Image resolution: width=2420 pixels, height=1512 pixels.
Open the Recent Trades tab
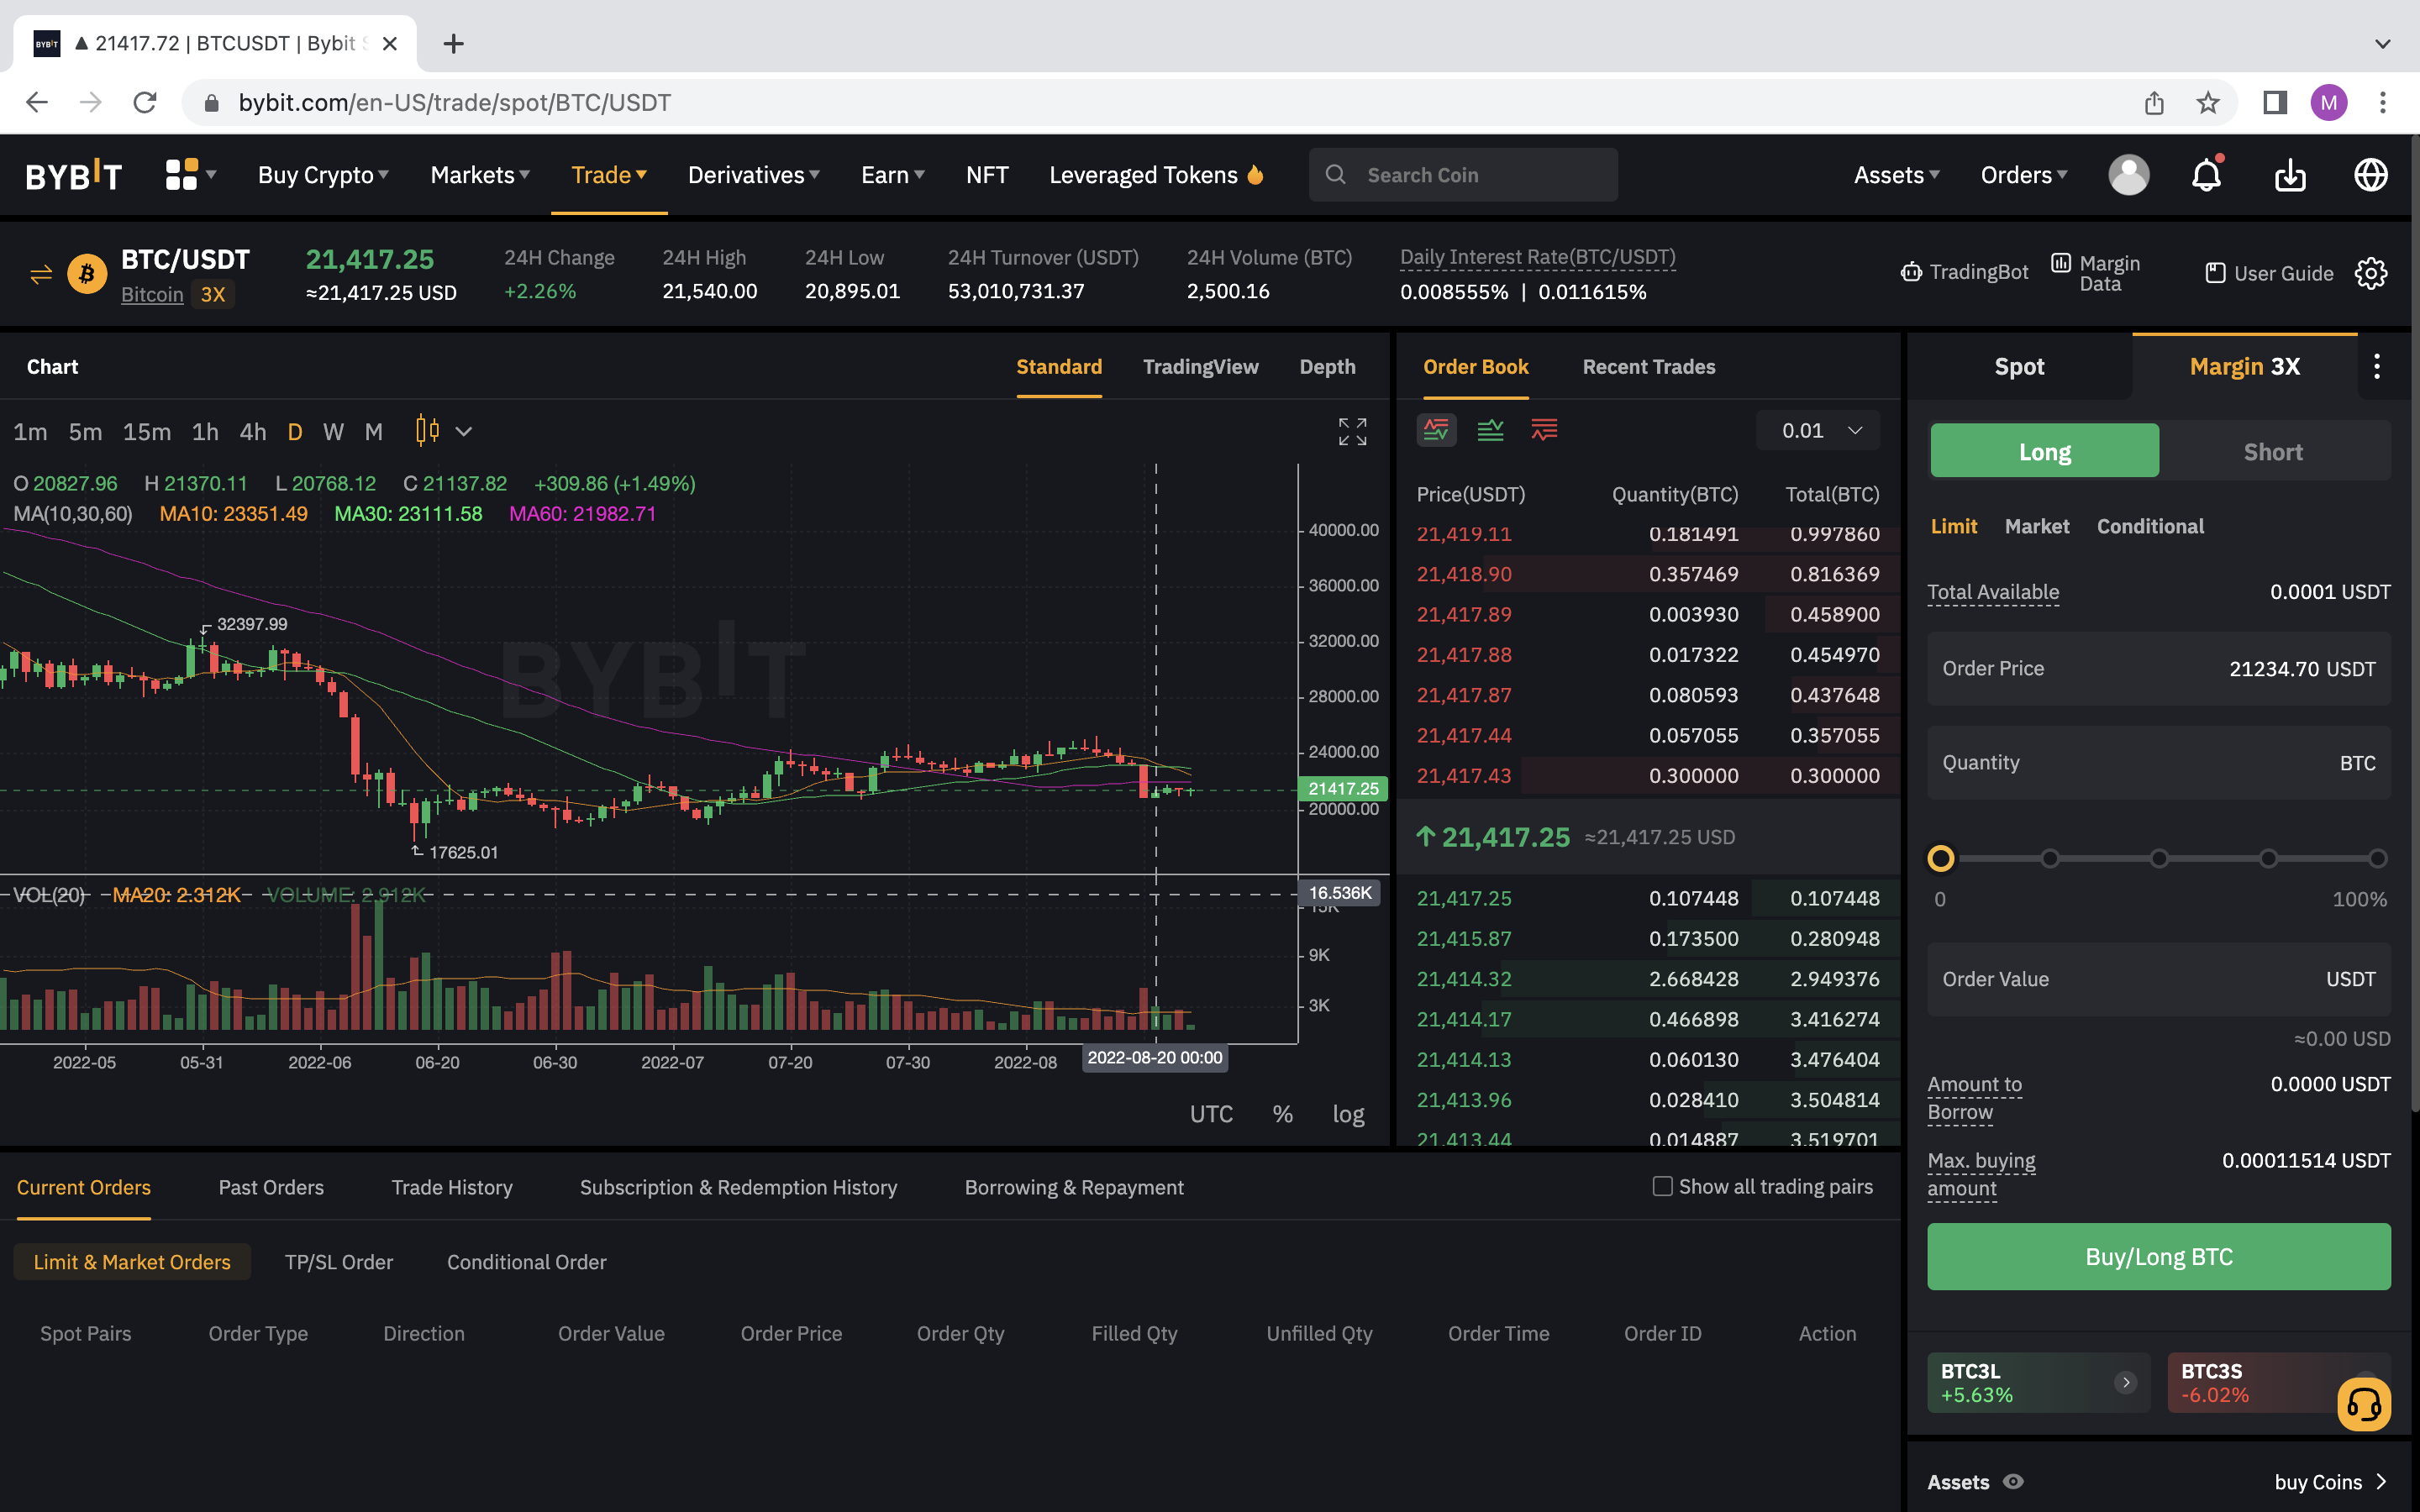(x=1648, y=366)
